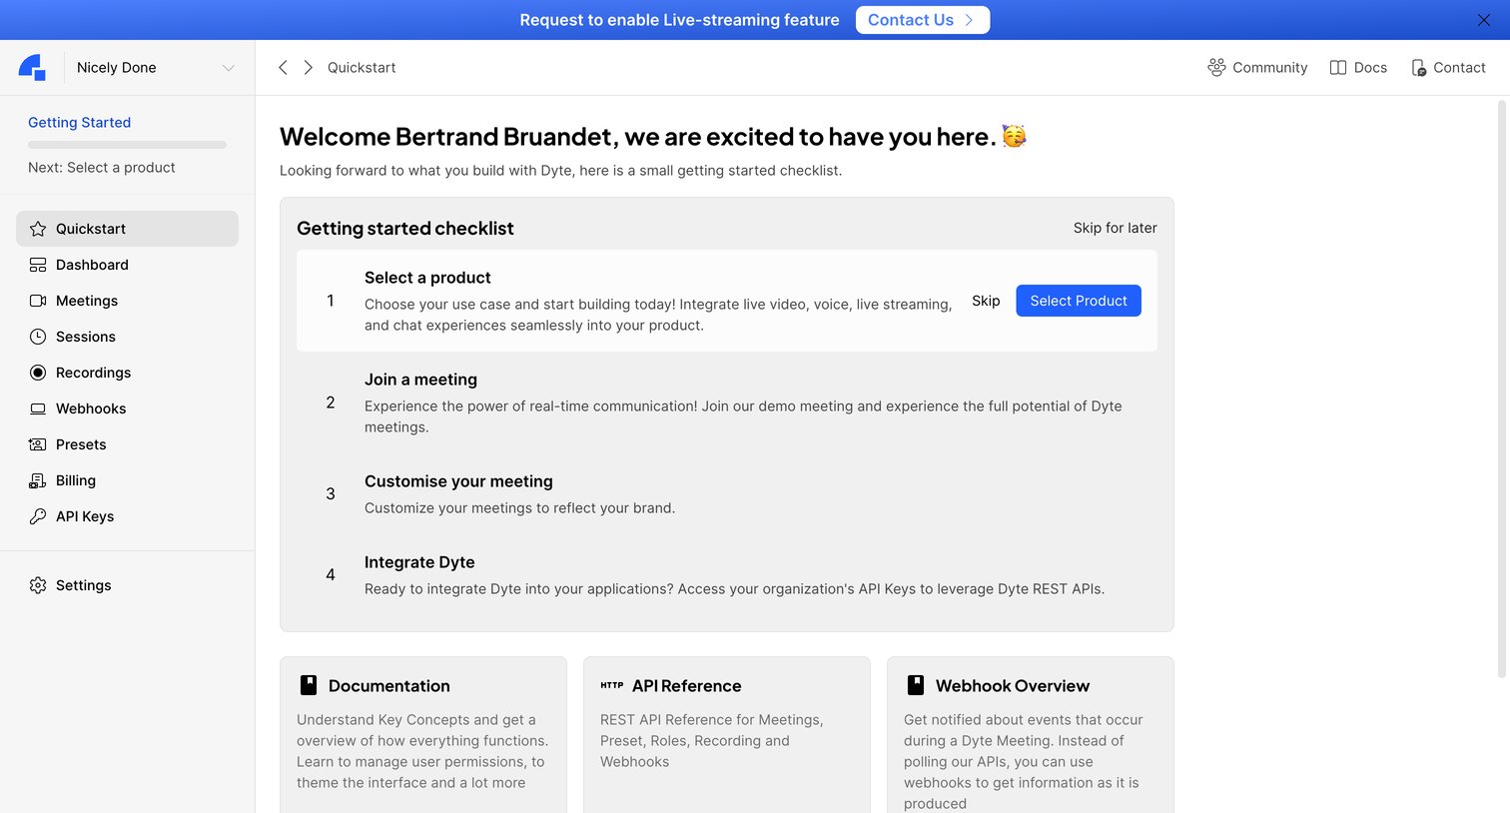The width and height of the screenshot is (1510, 813).
Task: Open the Recordings menu item
Action: click(127, 373)
